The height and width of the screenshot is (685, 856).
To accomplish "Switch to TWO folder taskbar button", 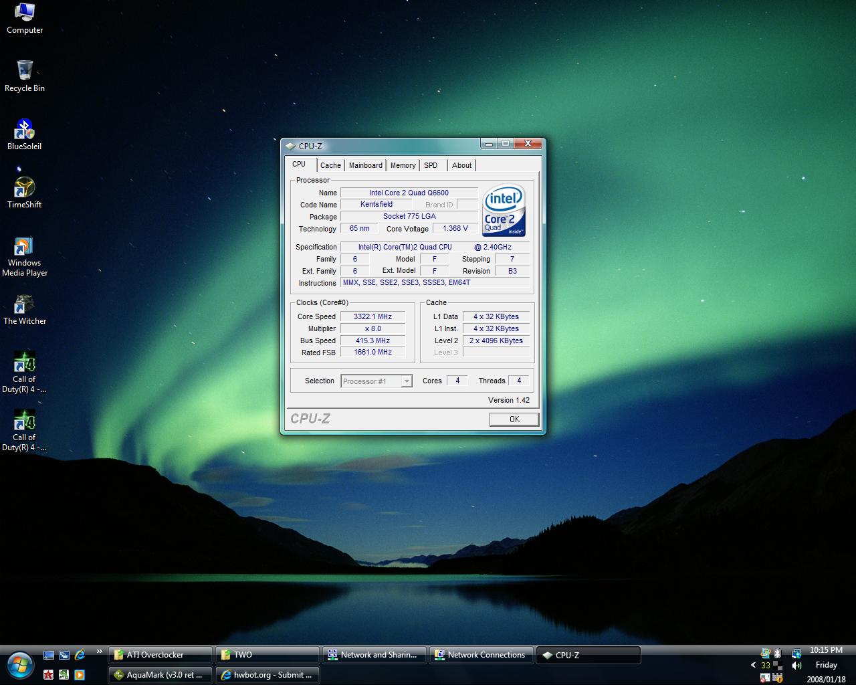I will (x=267, y=655).
